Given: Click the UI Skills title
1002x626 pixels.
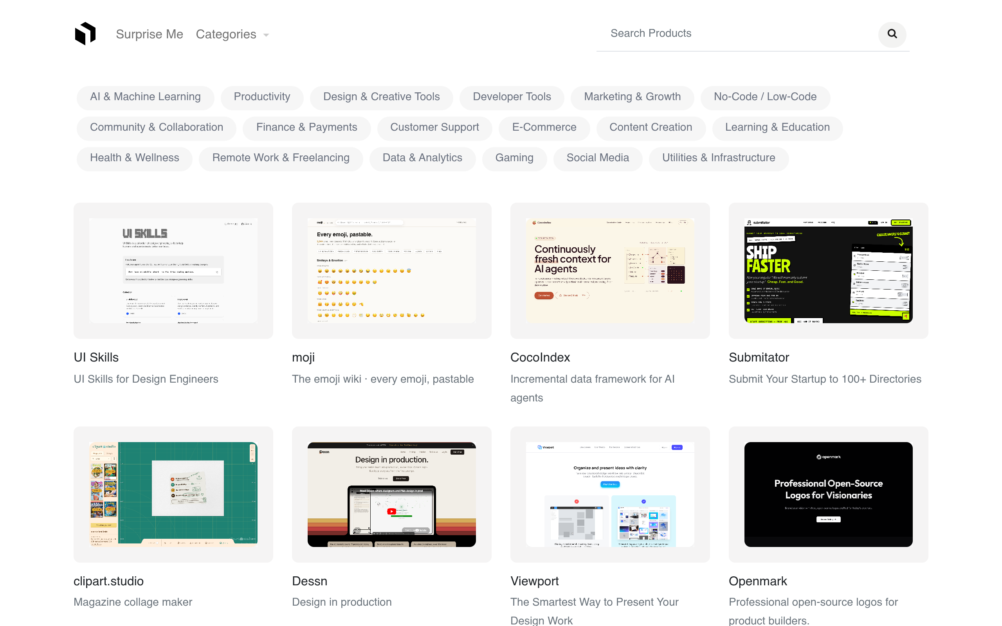Looking at the screenshot, I should pos(96,357).
